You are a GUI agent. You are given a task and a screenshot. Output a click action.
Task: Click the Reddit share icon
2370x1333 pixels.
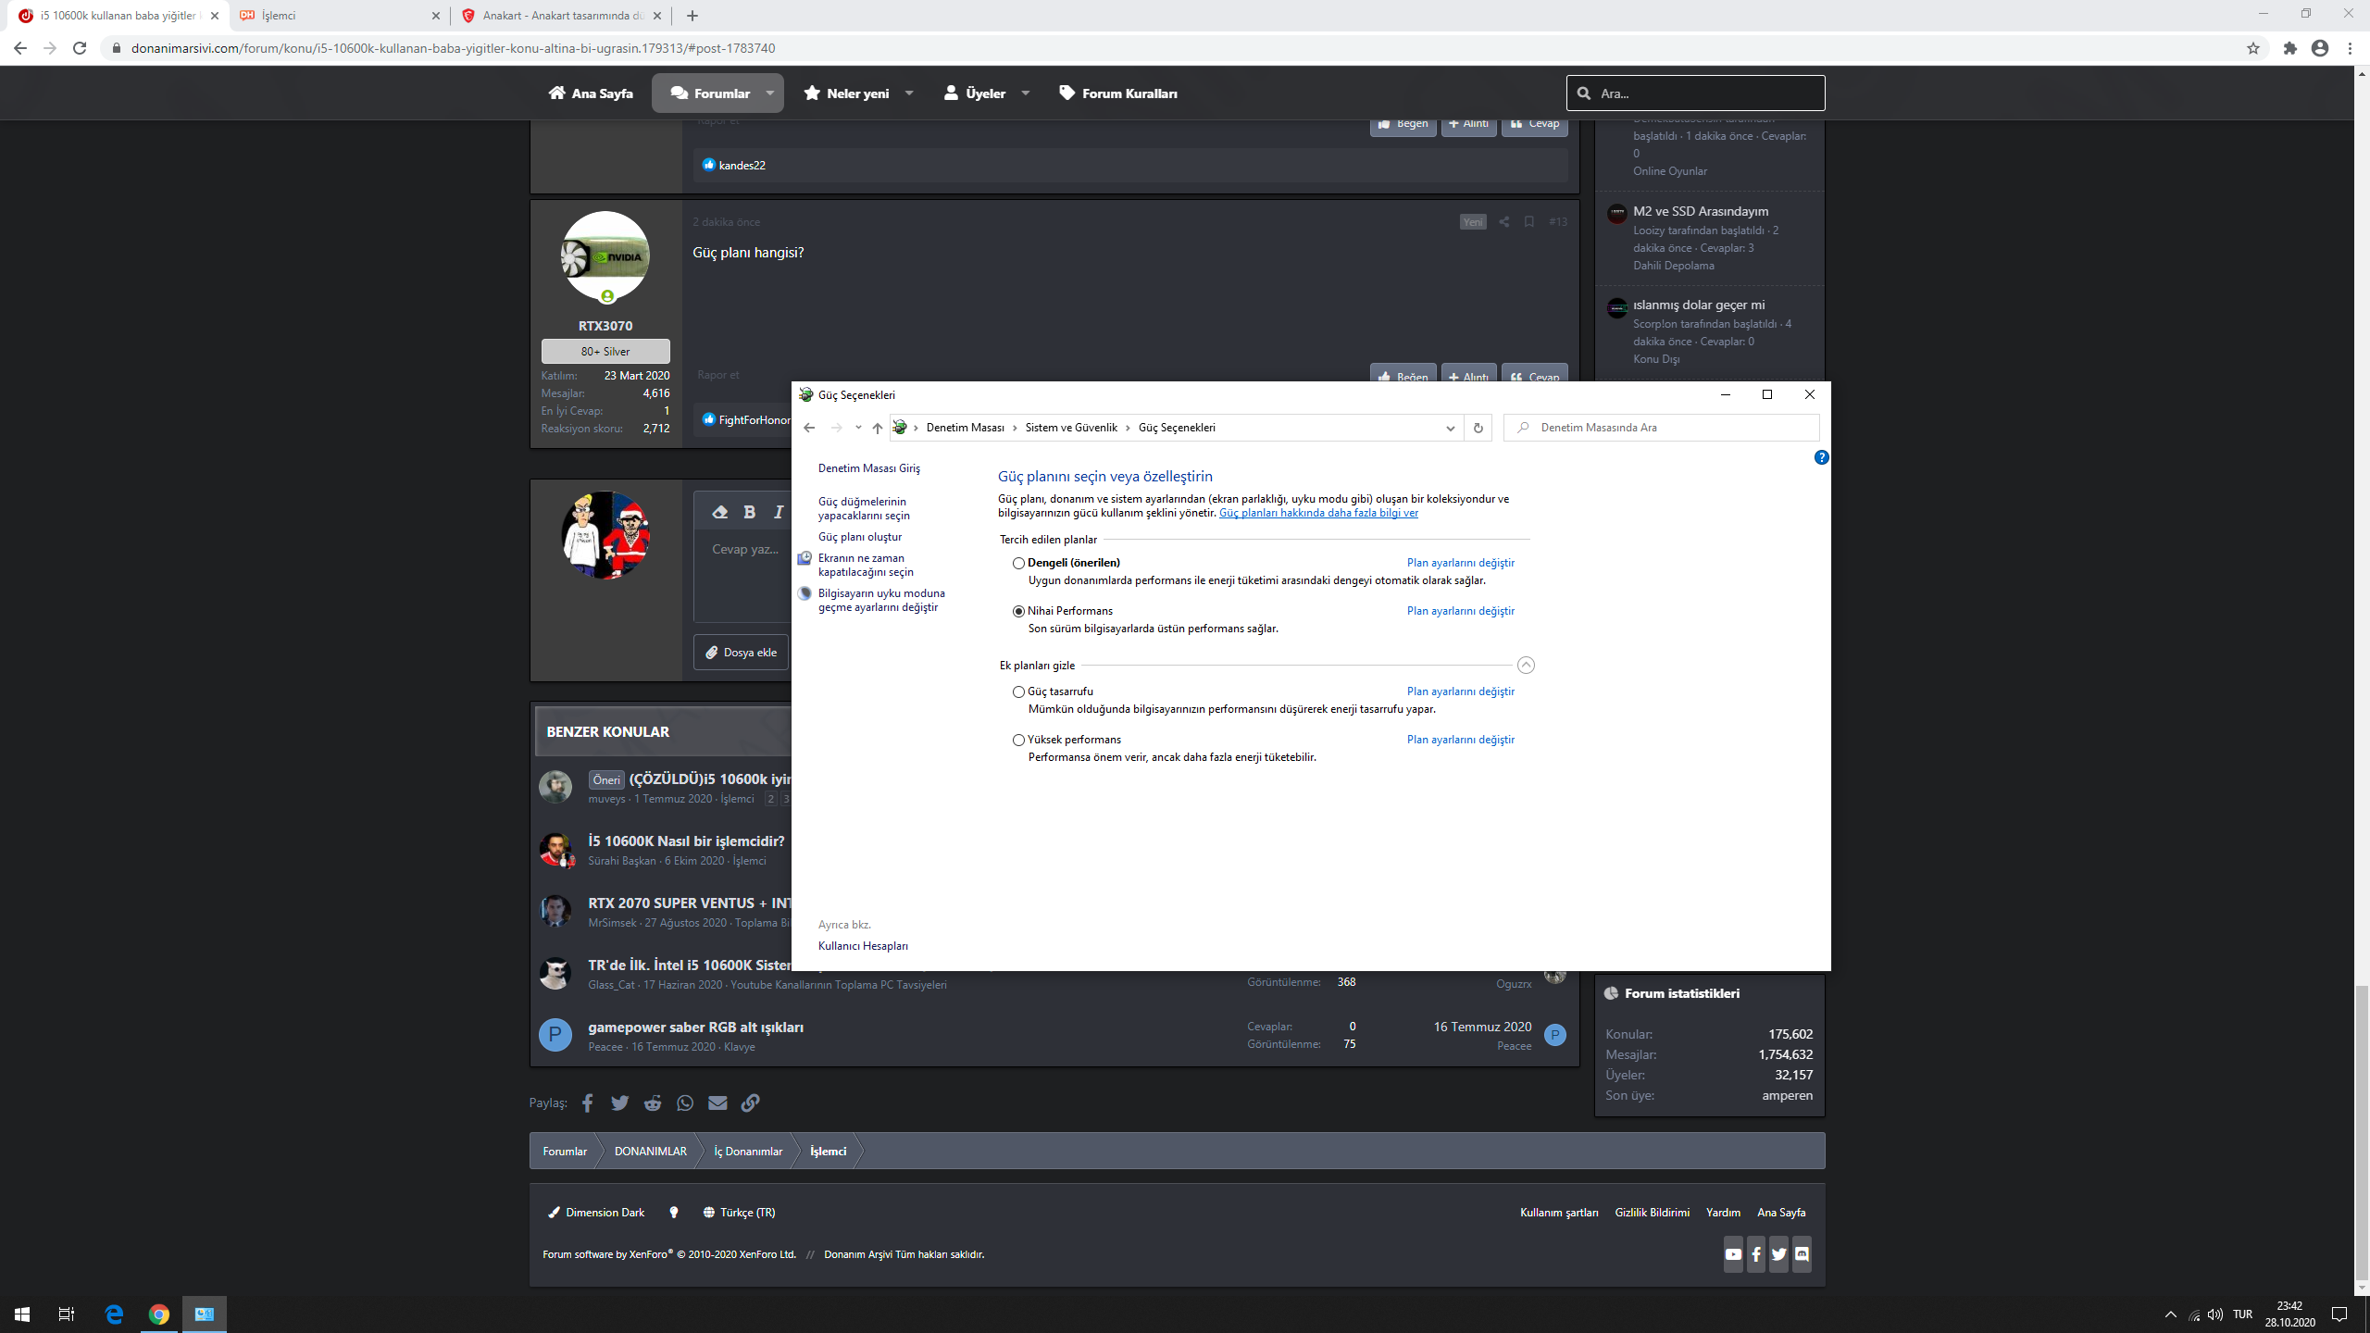(653, 1103)
